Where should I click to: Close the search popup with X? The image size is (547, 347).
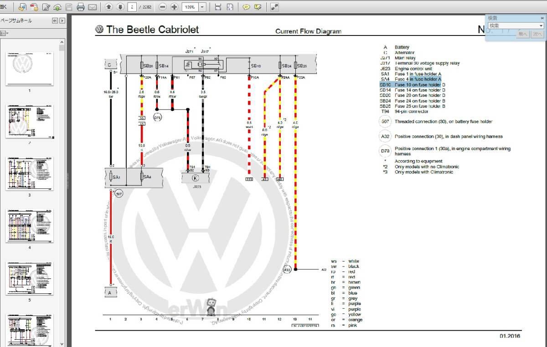tap(542, 18)
